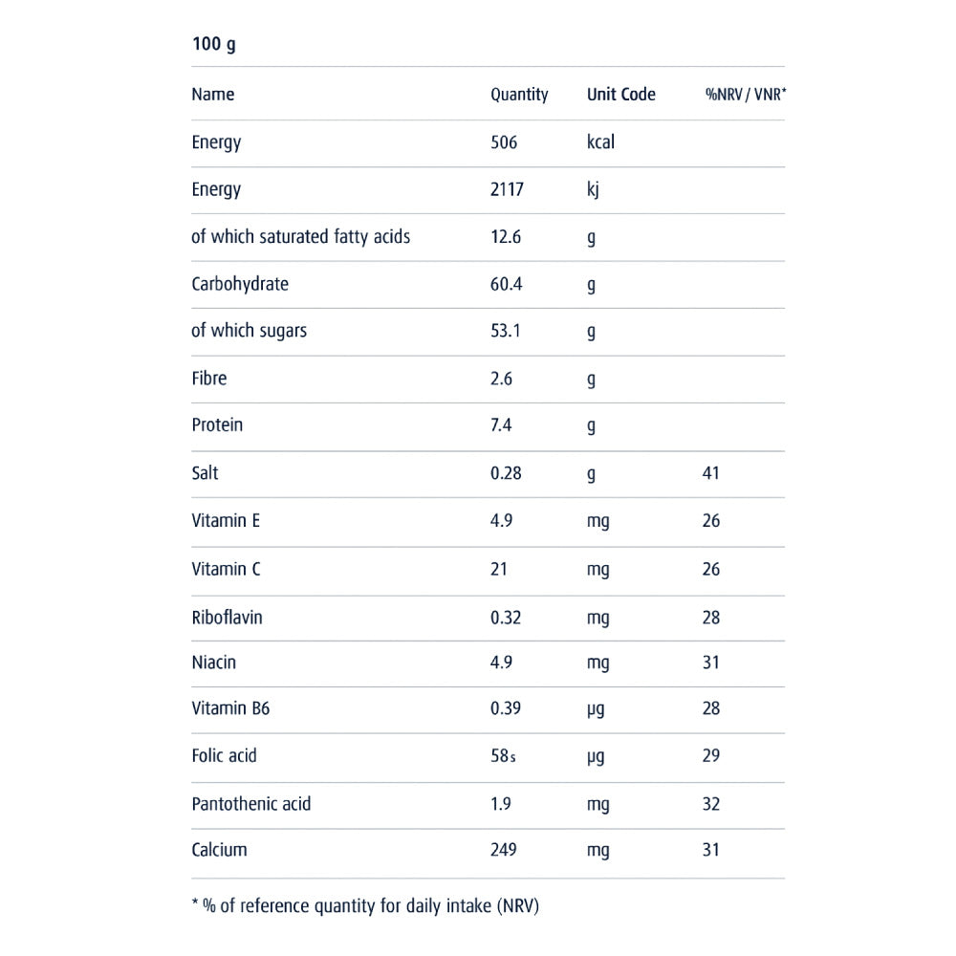Click the "Quantity" column header
This screenshot has width=956, height=956.
click(x=519, y=95)
